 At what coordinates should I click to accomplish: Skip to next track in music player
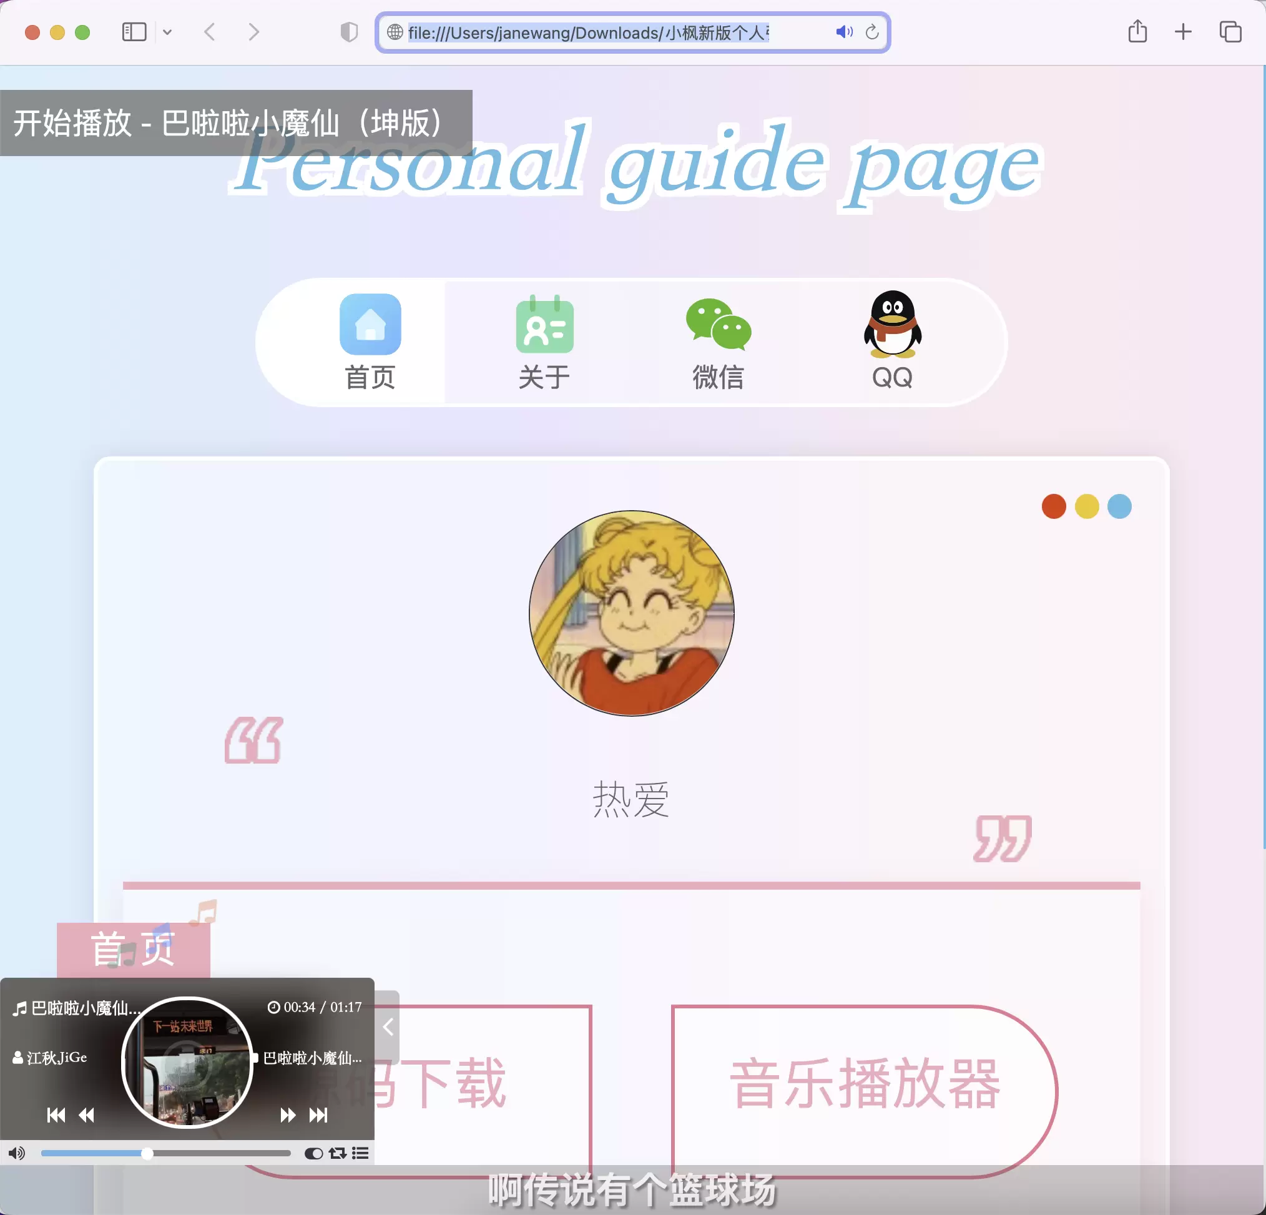click(318, 1115)
